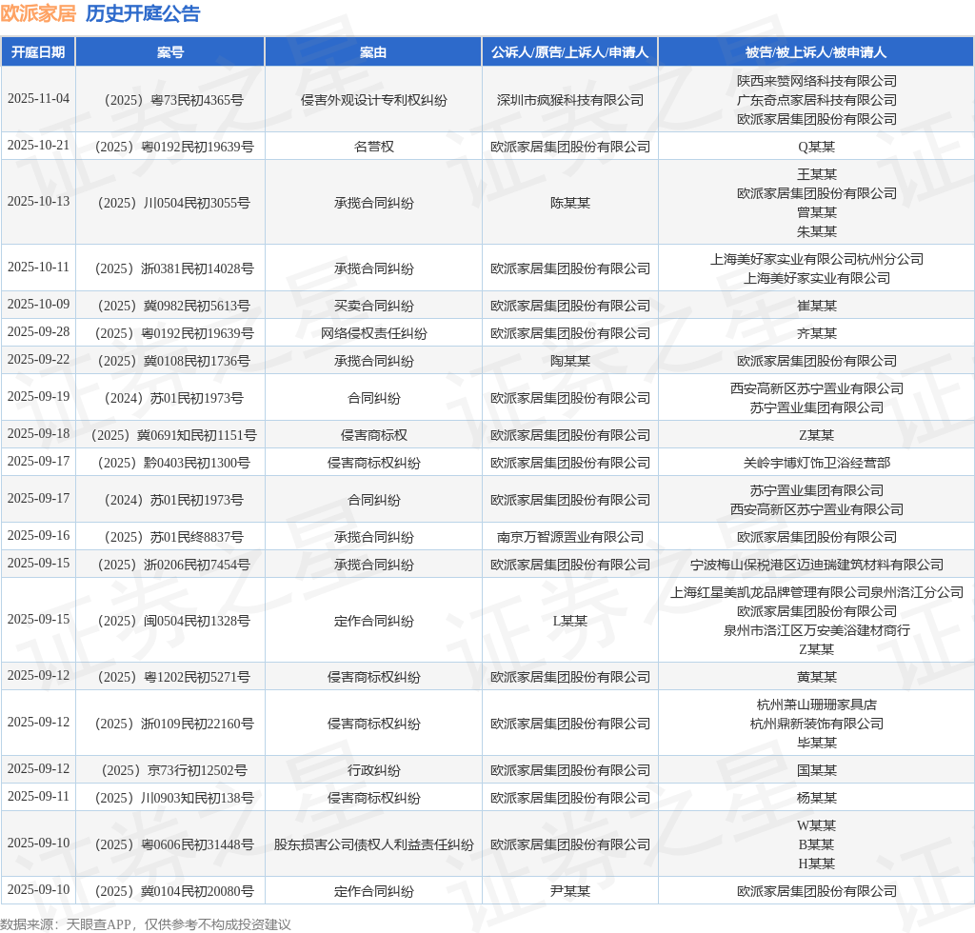The width and height of the screenshot is (975, 933).
Task: Click defendant 齐某某
Action: (x=816, y=333)
